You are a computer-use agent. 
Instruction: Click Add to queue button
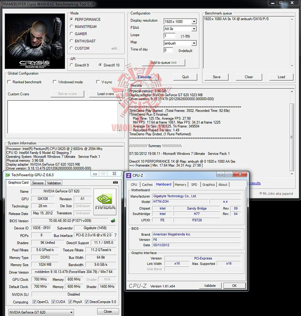tap(163, 63)
